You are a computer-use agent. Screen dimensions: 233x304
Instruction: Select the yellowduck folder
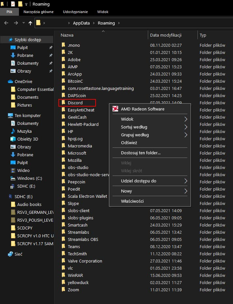pyautogui.click(x=78, y=282)
